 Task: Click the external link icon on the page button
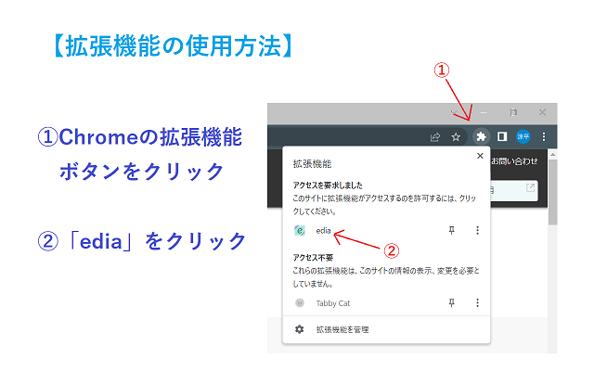coord(530,187)
